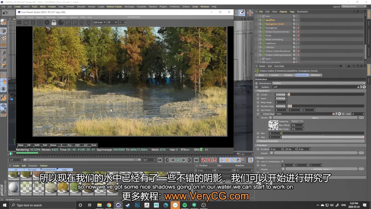
Task: Toggle enable mark for Rocks object
Action: [298, 36]
